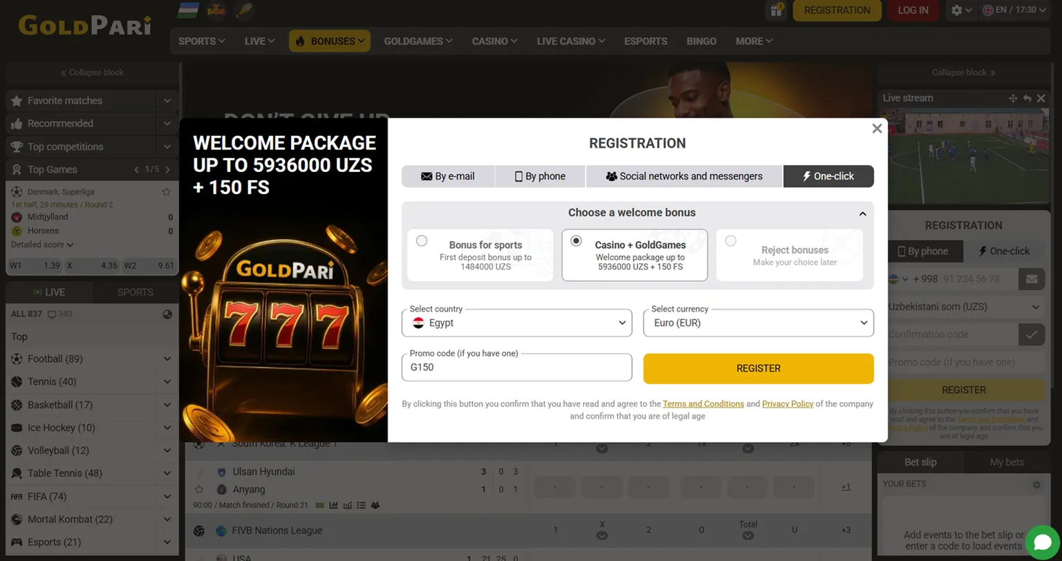This screenshot has width=1062, height=561.
Task: Collapse the Choose a welcome bonus section
Action: click(x=862, y=213)
